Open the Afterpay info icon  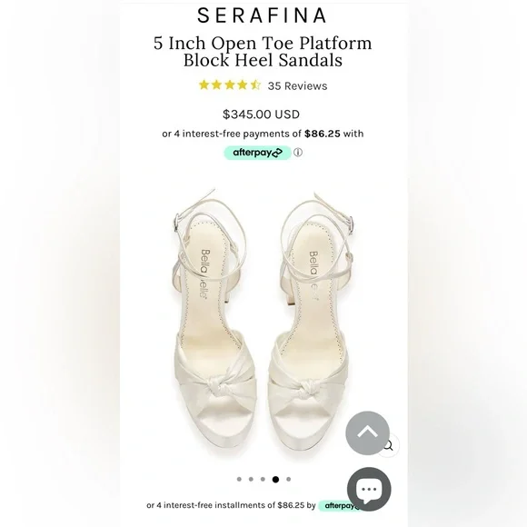298,153
